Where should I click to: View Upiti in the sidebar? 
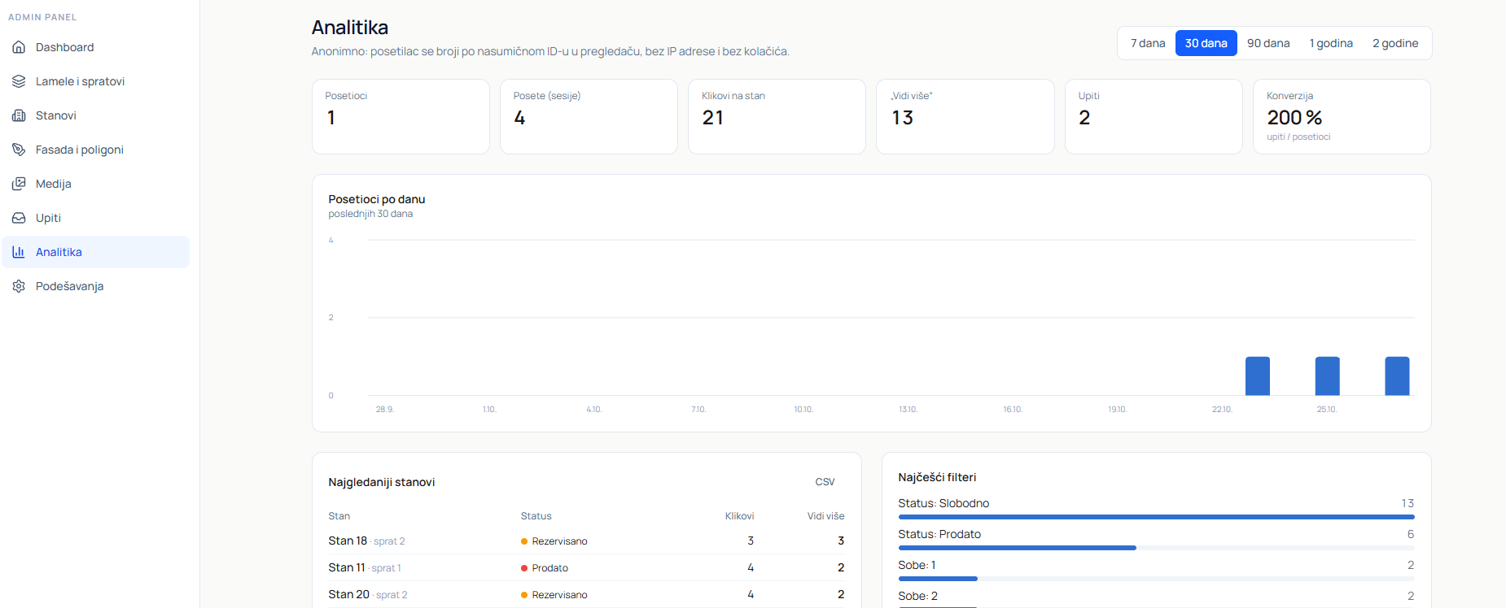click(x=95, y=218)
